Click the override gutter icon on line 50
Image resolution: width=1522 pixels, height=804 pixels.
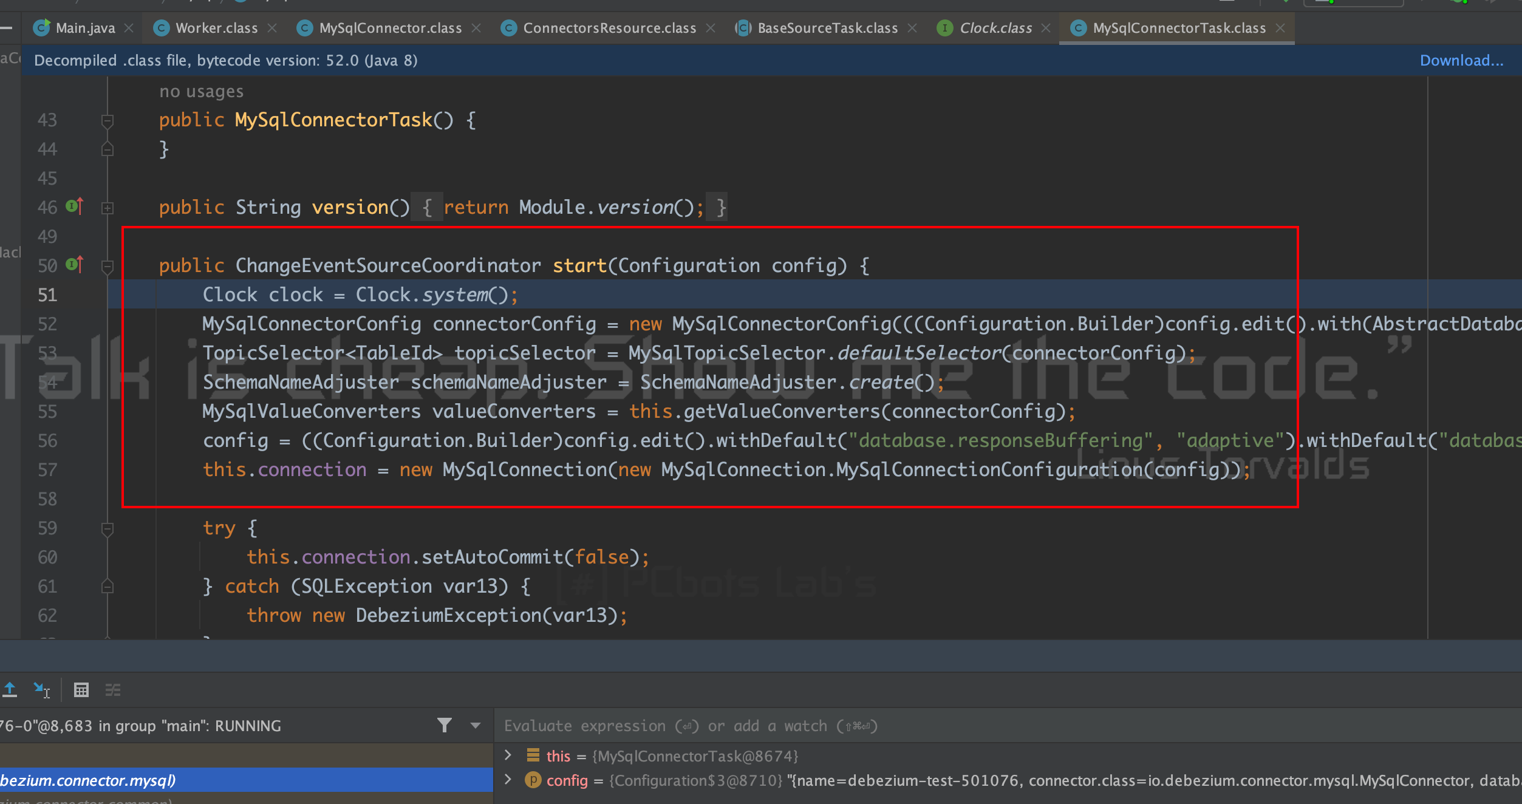click(x=74, y=265)
